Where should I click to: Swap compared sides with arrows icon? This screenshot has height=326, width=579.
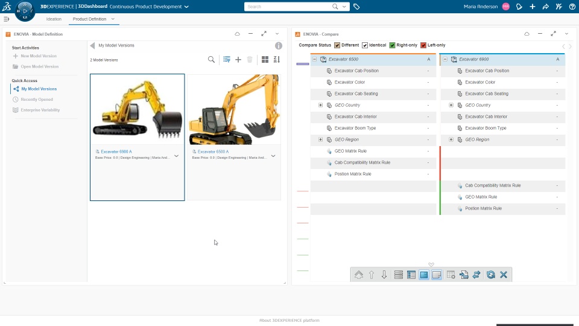tap(476, 275)
